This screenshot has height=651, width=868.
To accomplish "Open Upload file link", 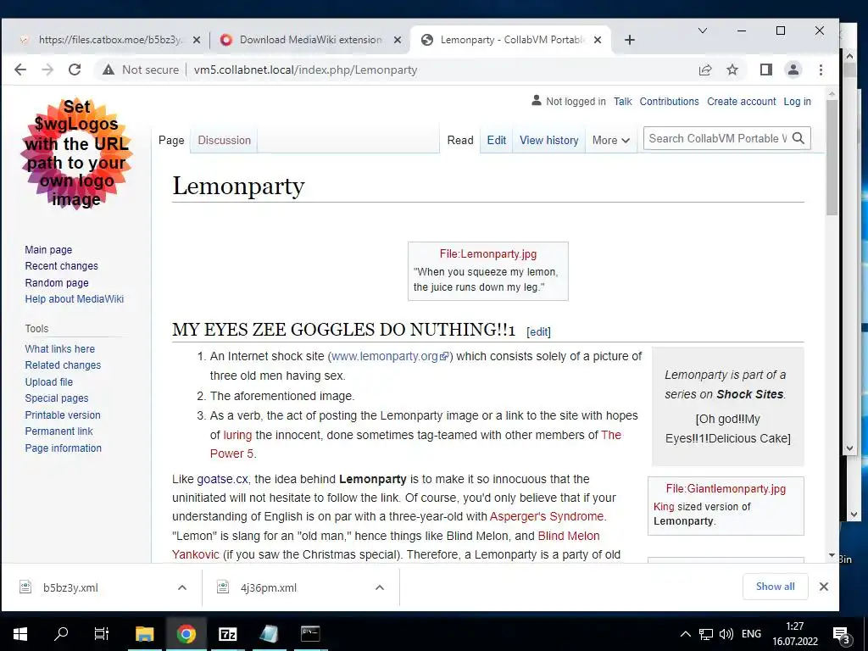I will 48,382.
